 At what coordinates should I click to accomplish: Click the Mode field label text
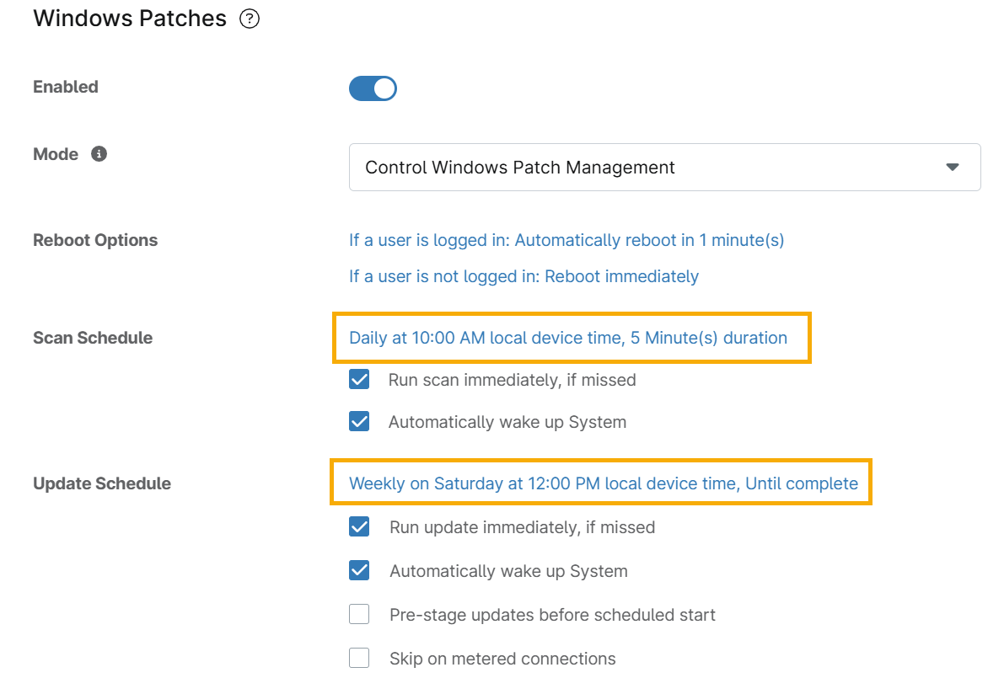pos(56,155)
